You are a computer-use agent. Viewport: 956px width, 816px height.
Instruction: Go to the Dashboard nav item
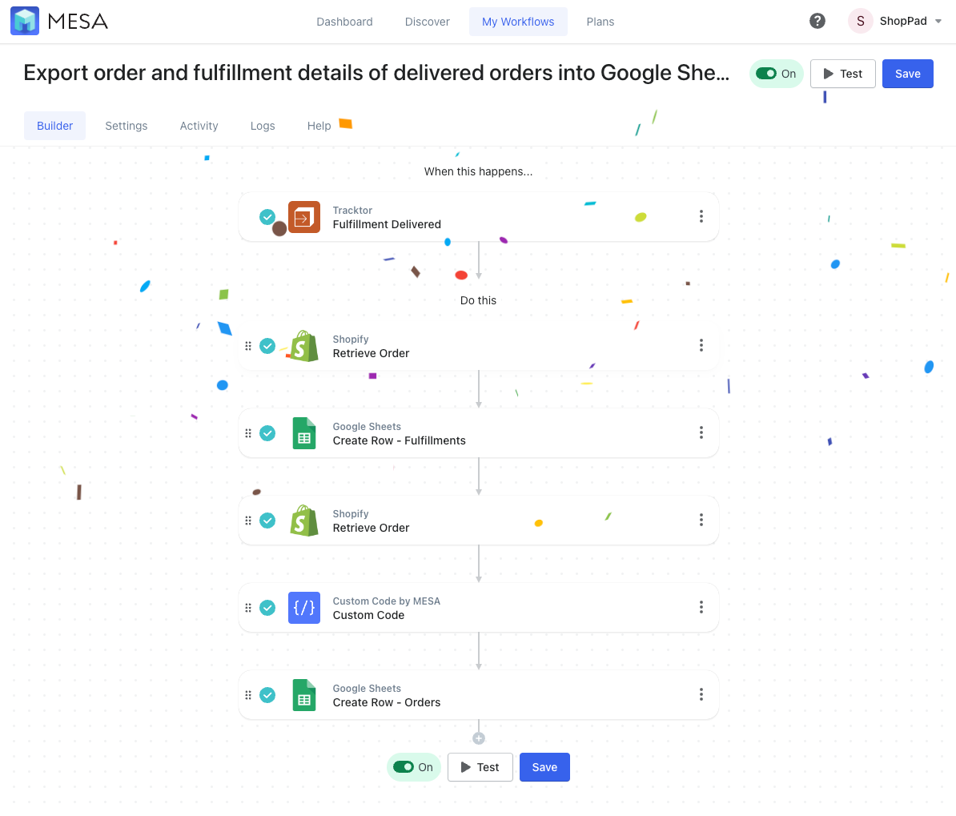coord(344,22)
